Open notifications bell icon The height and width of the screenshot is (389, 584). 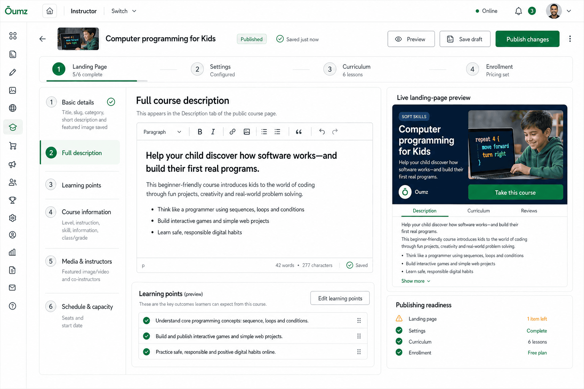(x=519, y=11)
